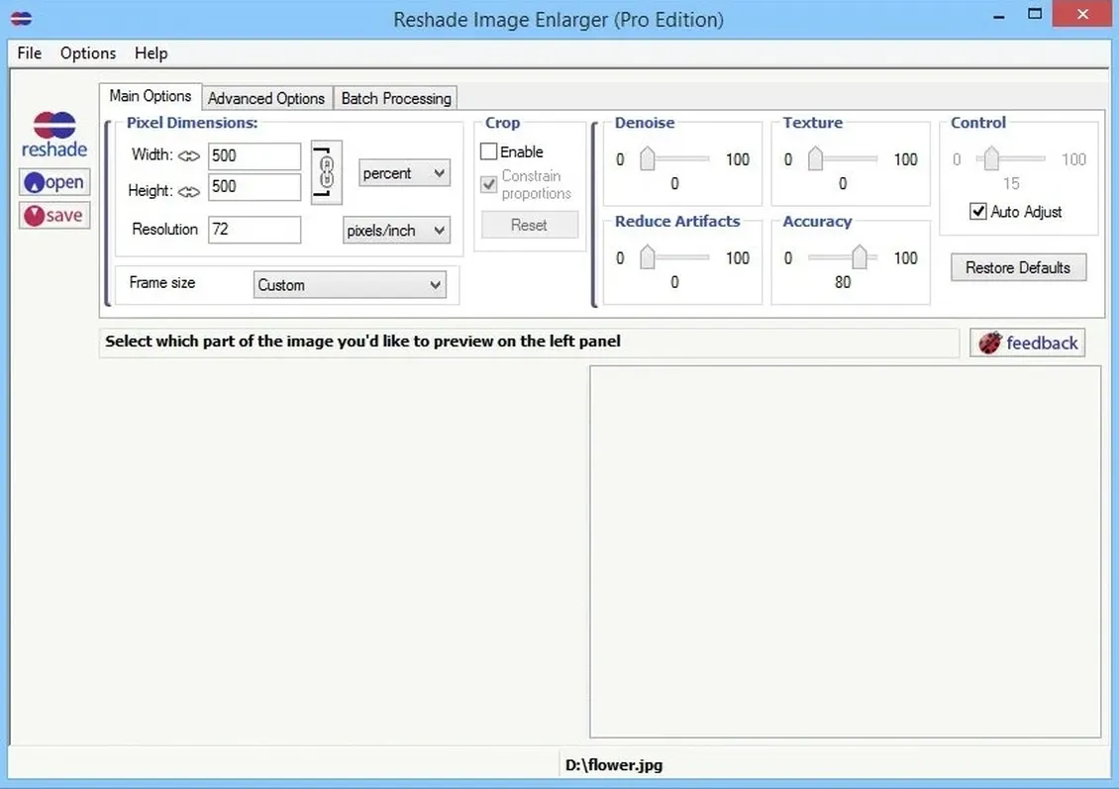Close the Reshade Image Enlarger window
The image size is (1119, 789).
coord(1082,14)
